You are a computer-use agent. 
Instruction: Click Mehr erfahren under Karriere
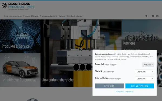[132, 50]
